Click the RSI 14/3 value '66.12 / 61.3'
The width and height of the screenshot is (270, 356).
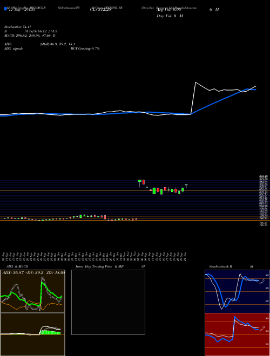coord(46,31)
